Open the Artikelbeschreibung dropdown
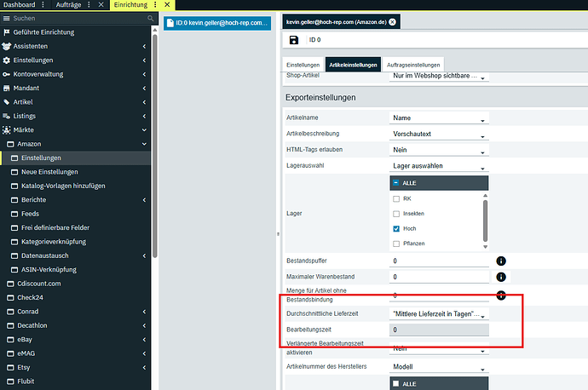588x390 pixels. 439,135
